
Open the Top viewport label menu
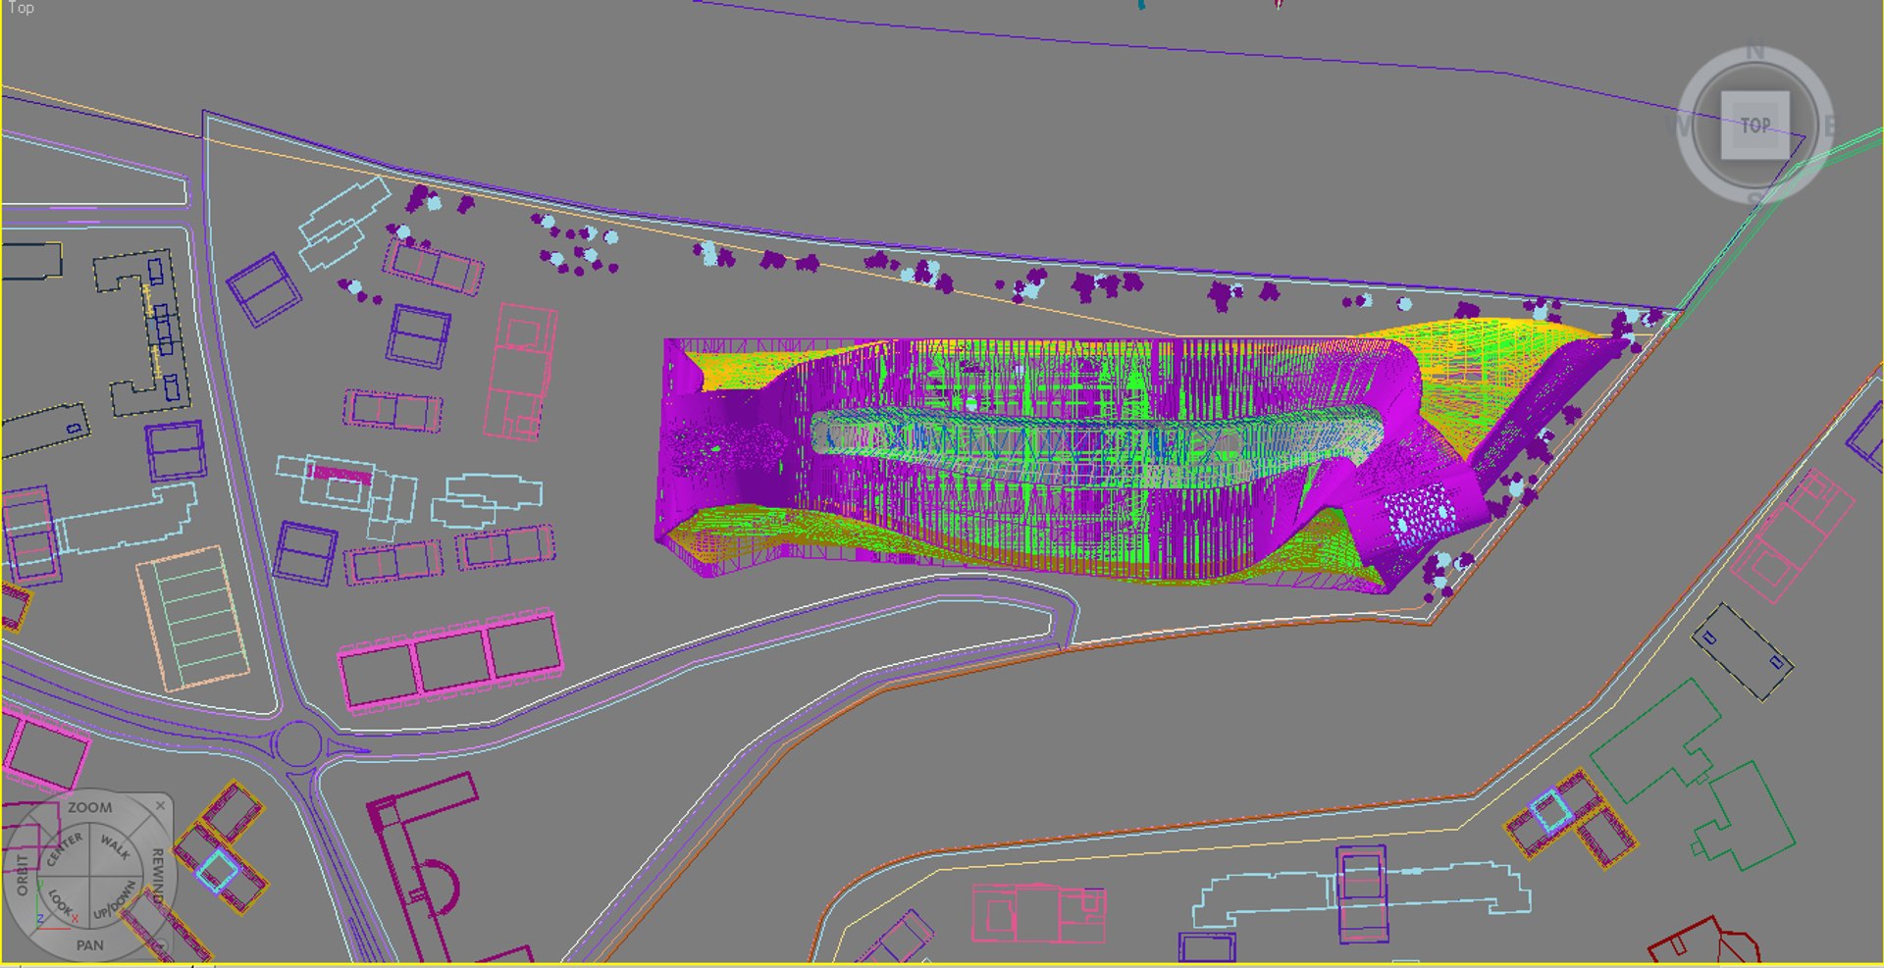tap(21, 8)
